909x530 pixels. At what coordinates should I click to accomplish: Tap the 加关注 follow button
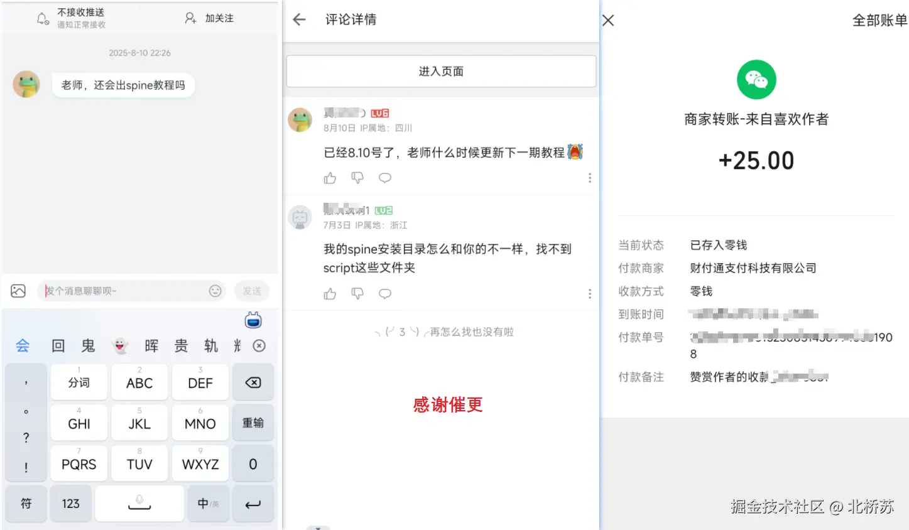[210, 18]
